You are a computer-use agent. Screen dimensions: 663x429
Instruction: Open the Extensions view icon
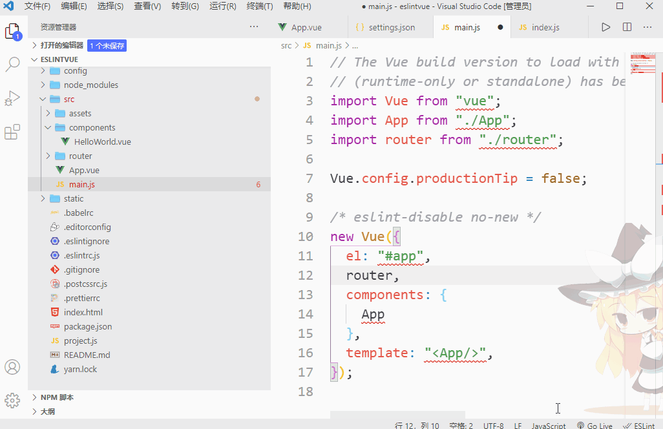pos(12,132)
